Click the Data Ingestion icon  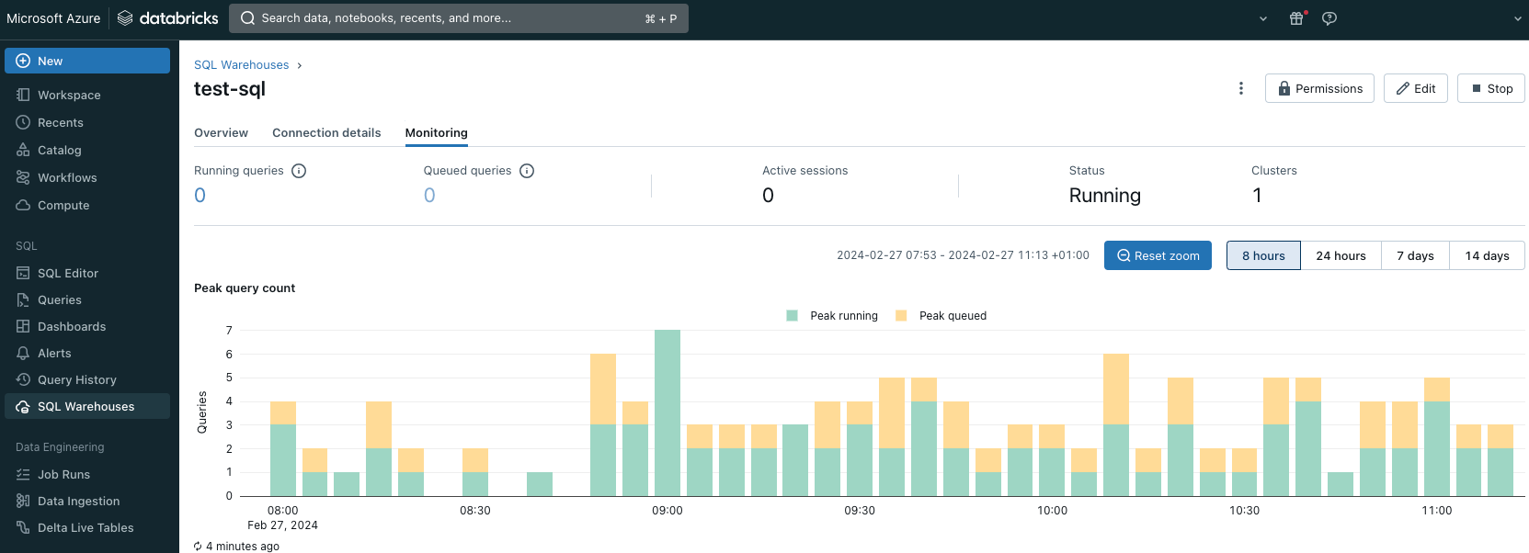coord(23,501)
